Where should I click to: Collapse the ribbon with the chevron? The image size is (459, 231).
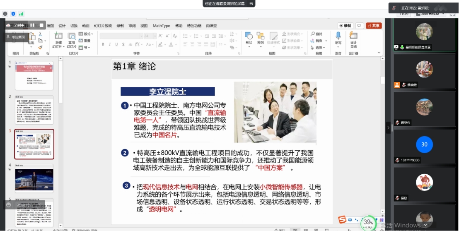pyautogui.click(x=379, y=53)
